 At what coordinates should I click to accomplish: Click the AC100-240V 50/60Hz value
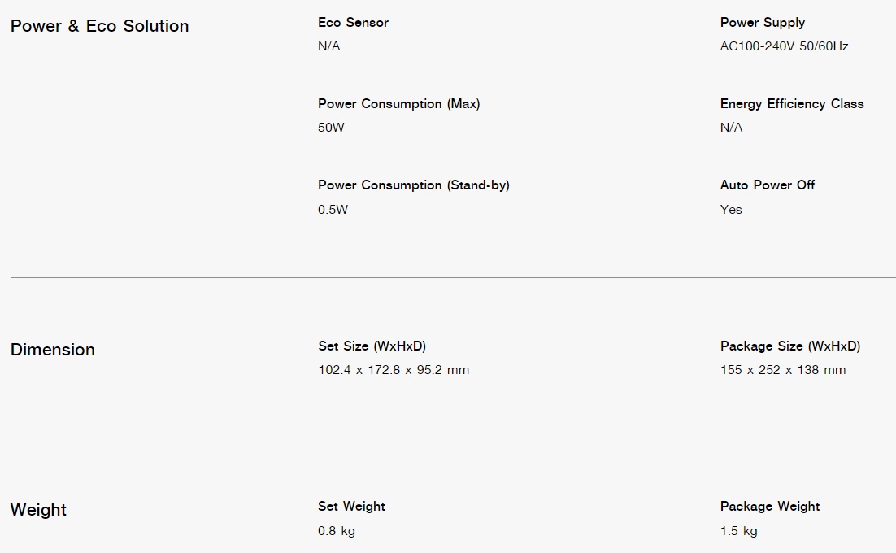[x=784, y=46]
